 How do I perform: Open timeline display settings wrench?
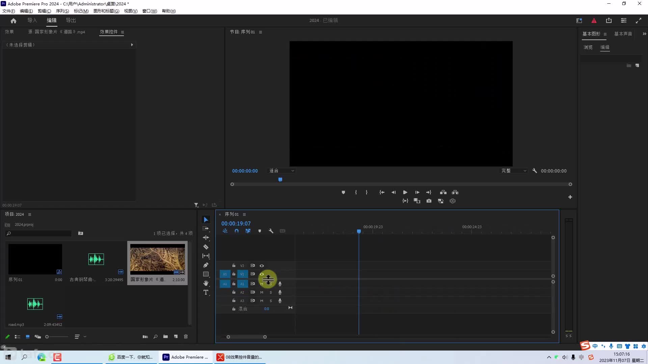271,231
